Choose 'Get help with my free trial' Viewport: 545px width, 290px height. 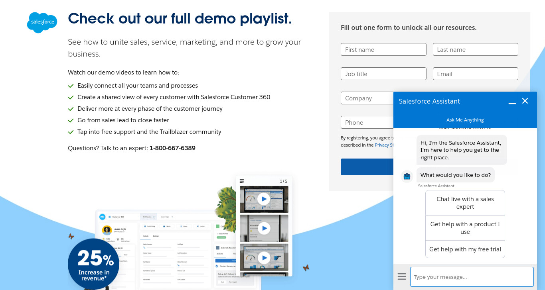pyautogui.click(x=465, y=249)
